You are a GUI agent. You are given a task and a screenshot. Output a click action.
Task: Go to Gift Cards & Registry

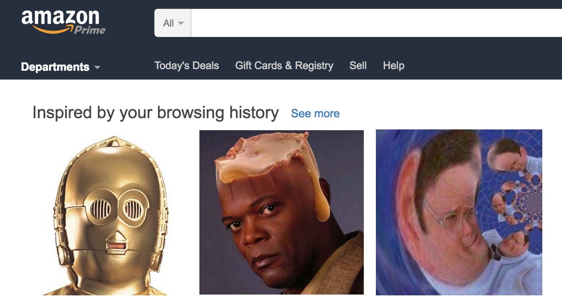tap(284, 66)
